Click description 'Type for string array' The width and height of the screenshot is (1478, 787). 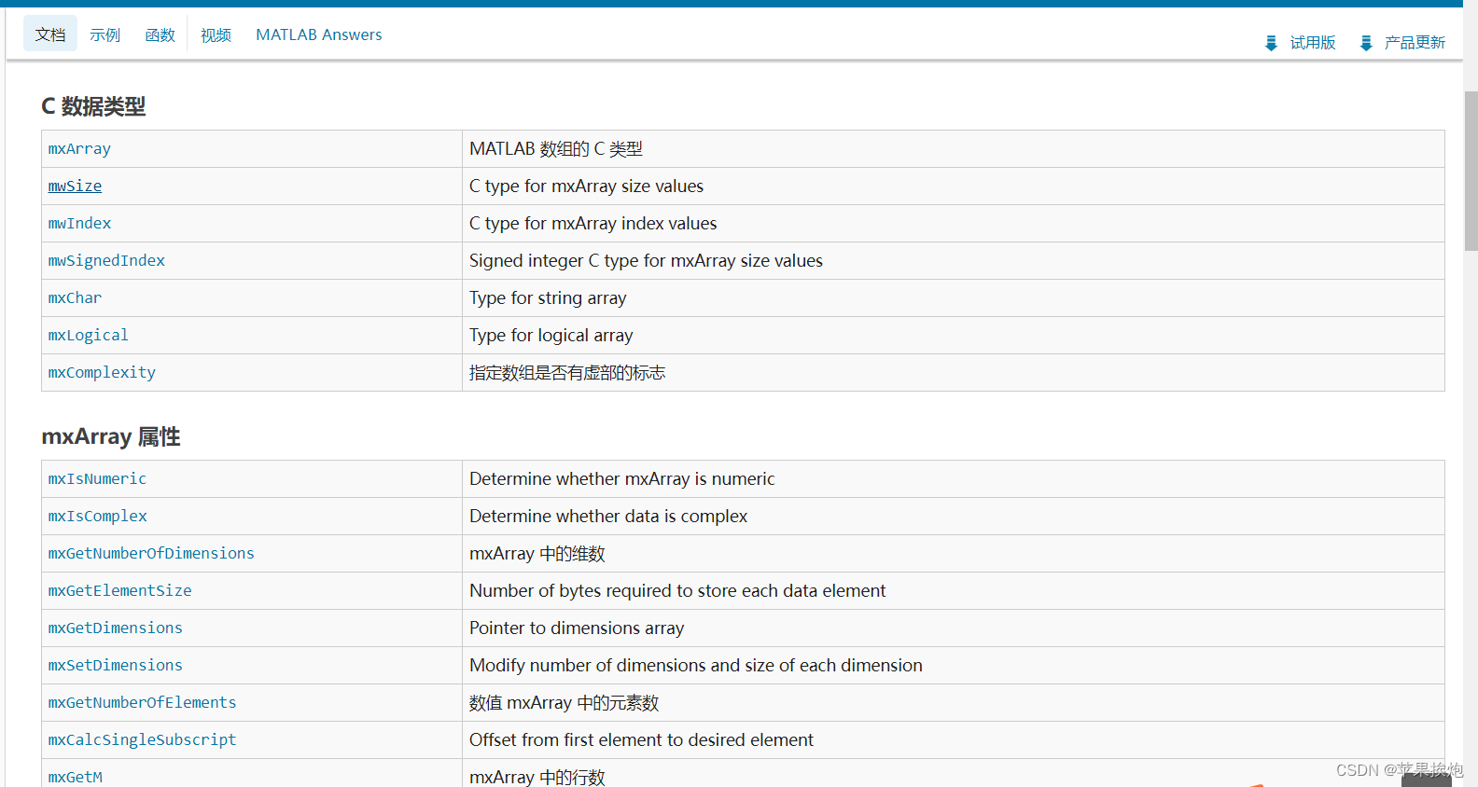[x=548, y=298]
